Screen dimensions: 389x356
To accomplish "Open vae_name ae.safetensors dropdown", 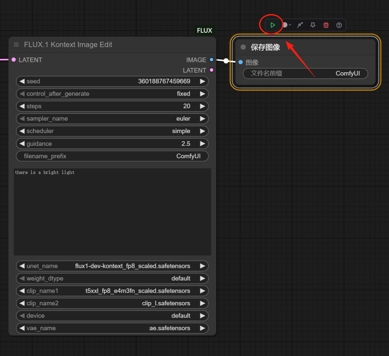I will point(112,328).
